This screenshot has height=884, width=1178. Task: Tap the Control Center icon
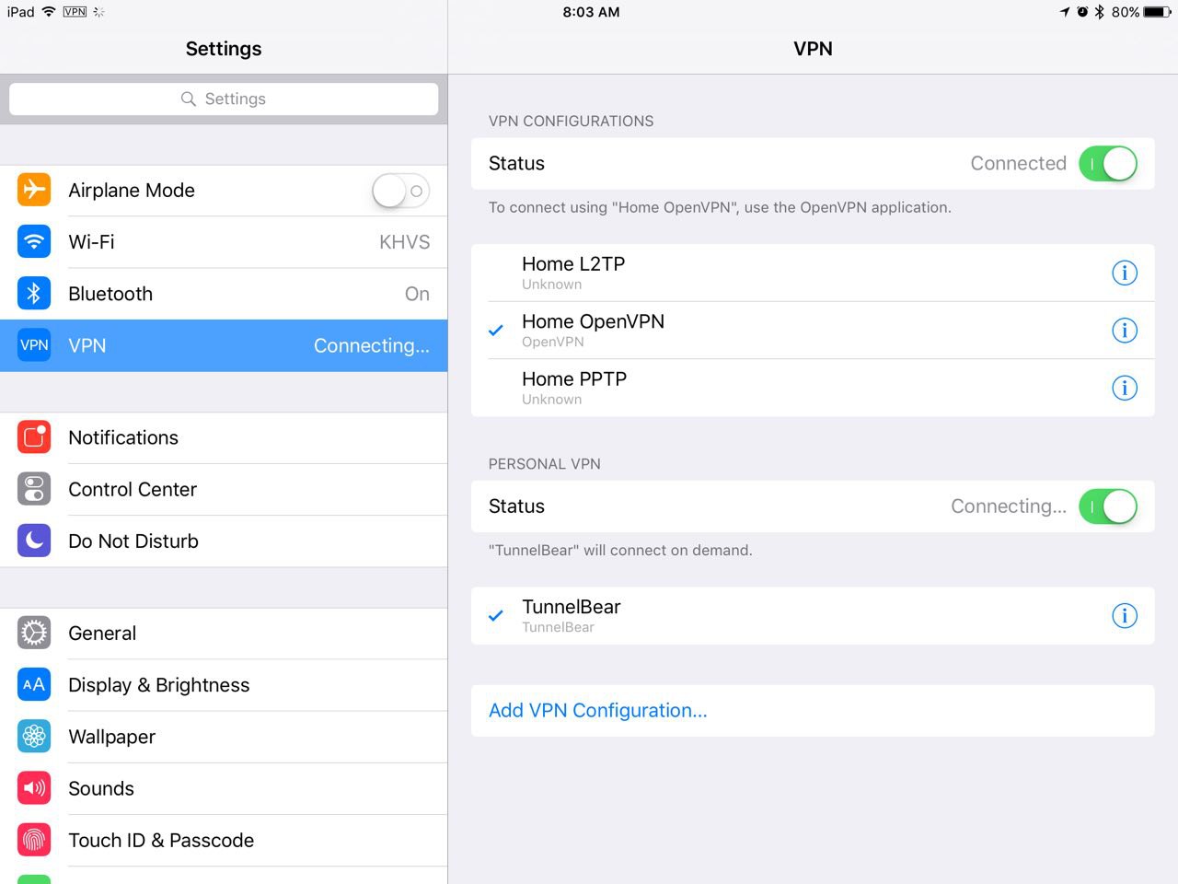(34, 489)
